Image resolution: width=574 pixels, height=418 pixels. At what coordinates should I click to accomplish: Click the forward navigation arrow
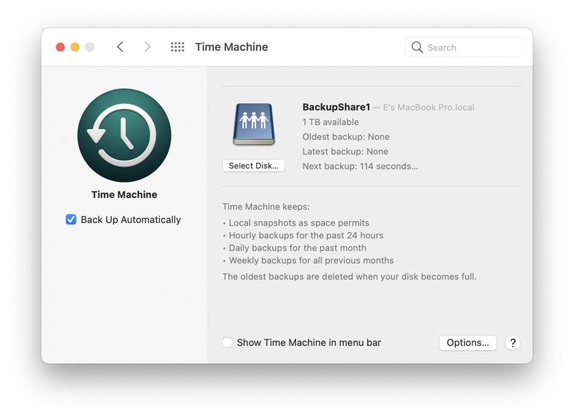pos(147,47)
